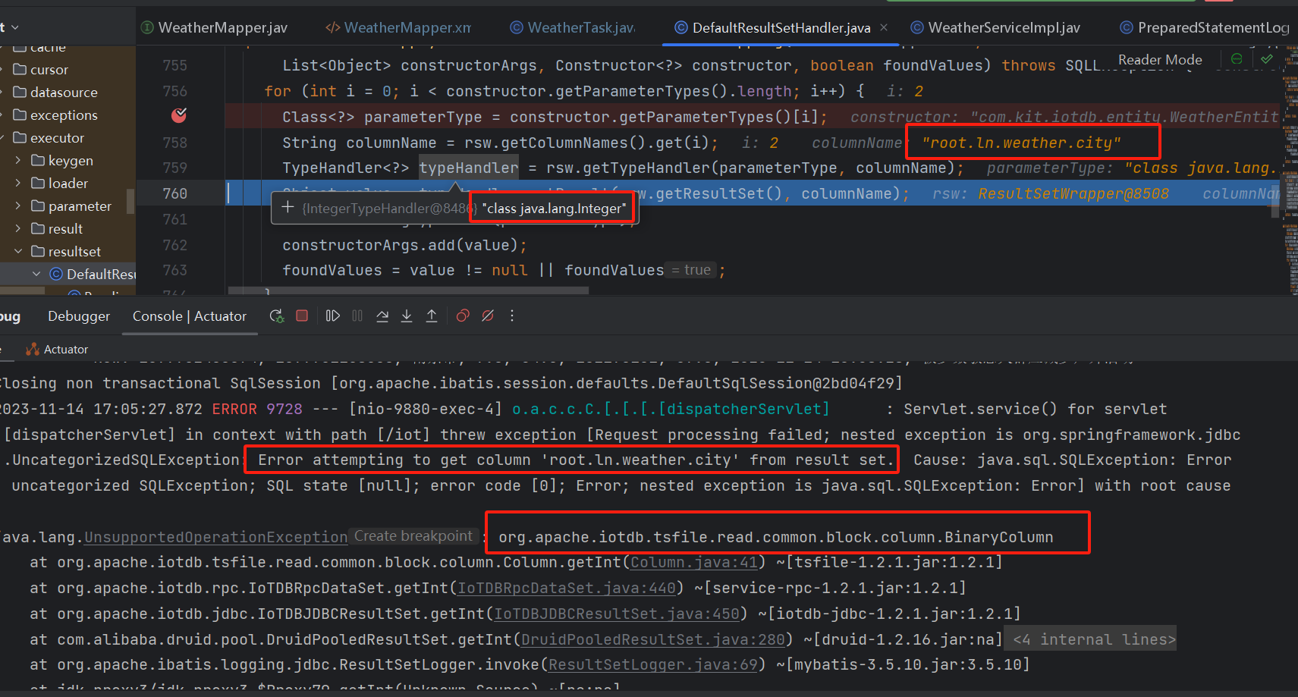1298x697 pixels.
Task: Select the cursor folder in the tree
Action: 49,69
